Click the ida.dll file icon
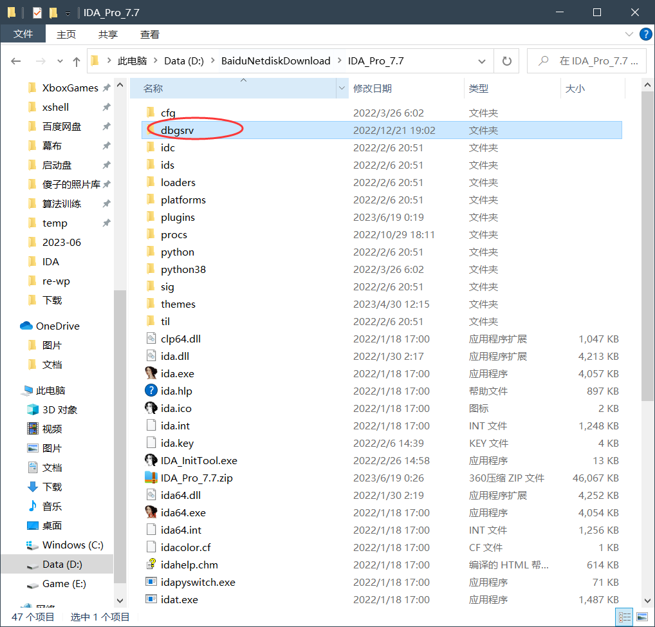Image resolution: width=655 pixels, height=627 pixels. point(151,356)
